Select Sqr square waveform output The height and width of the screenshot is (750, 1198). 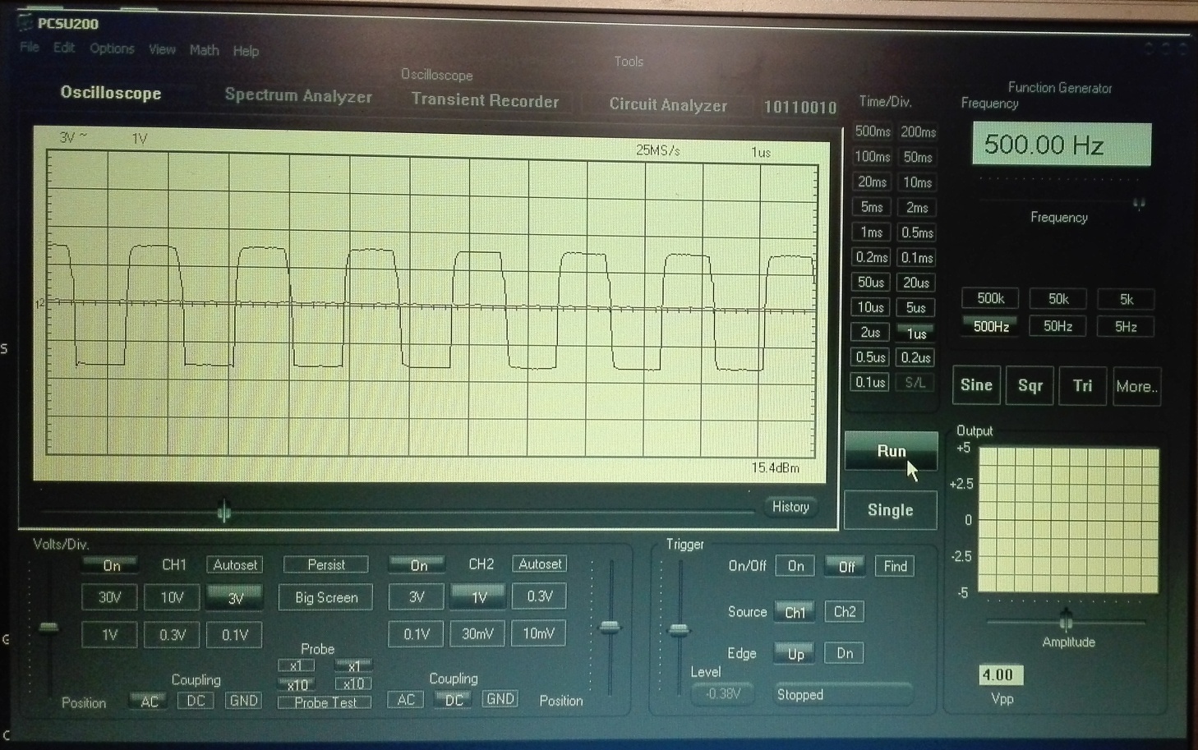point(1030,385)
